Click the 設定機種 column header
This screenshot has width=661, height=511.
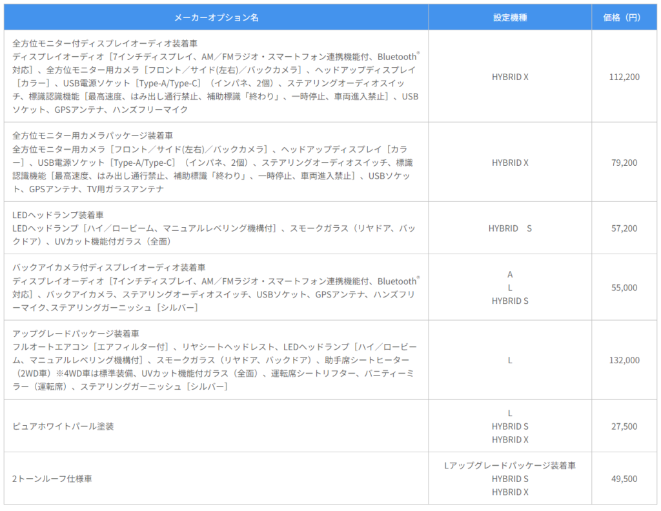(509, 17)
